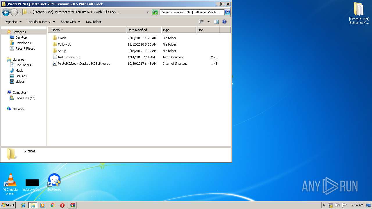Click the green Refresh button

[155, 12]
